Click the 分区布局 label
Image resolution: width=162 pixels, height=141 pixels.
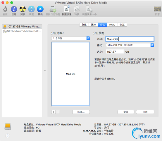click(57, 33)
